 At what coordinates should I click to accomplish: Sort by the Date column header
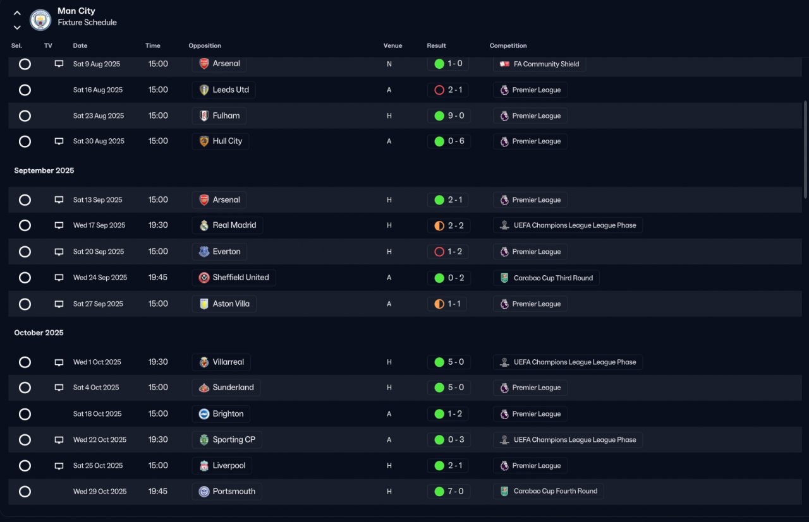tap(80, 45)
